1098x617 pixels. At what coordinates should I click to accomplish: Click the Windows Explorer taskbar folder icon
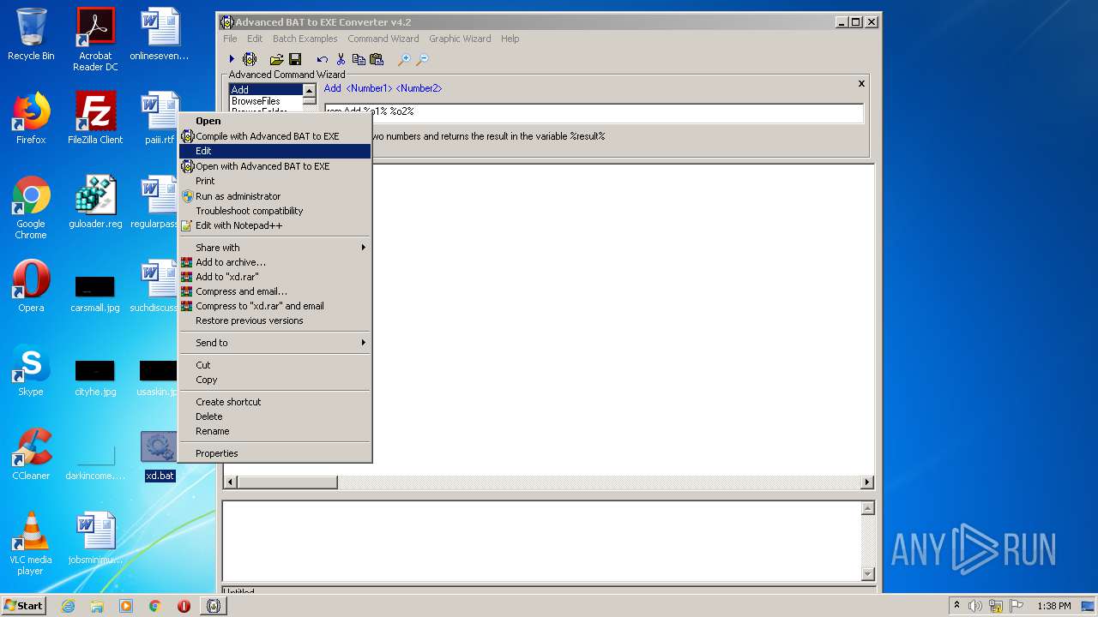[97, 606]
